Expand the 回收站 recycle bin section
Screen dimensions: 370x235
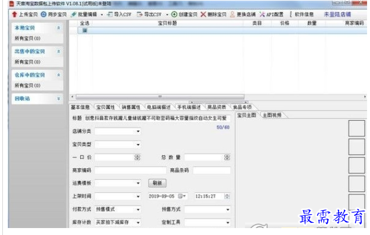click(59, 99)
